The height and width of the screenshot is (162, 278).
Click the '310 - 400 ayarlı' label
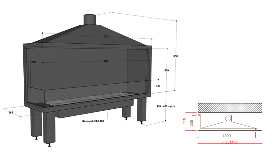coord(165,106)
